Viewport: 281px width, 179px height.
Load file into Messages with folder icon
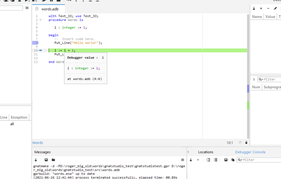pos(53,160)
